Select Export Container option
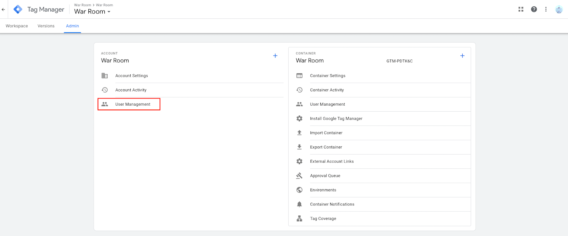The height and width of the screenshot is (236, 568). [326, 147]
